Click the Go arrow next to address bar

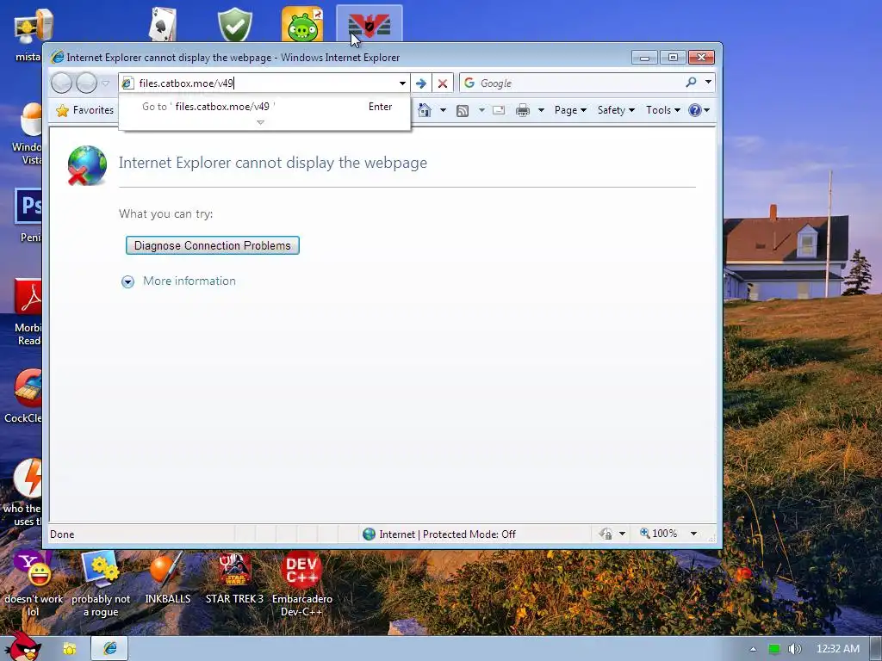coord(420,83)
